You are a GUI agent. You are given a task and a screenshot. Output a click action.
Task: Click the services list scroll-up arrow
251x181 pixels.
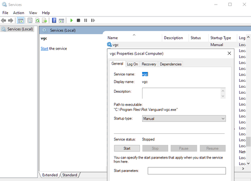point(248,37)
